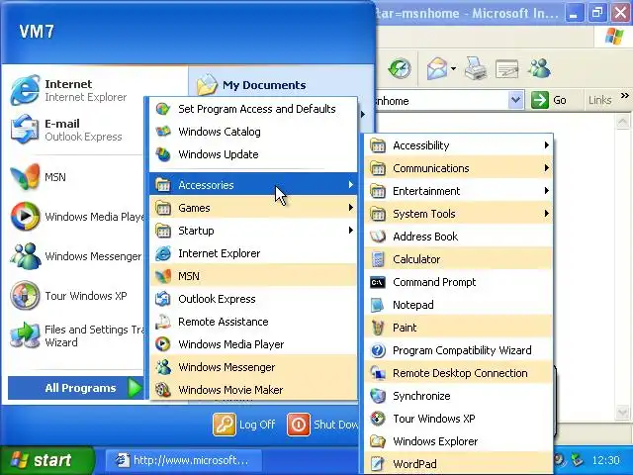This screenshot has width=633, height=475.
Task: Open the IE address bar dropdown
Action: pos(515,100)
